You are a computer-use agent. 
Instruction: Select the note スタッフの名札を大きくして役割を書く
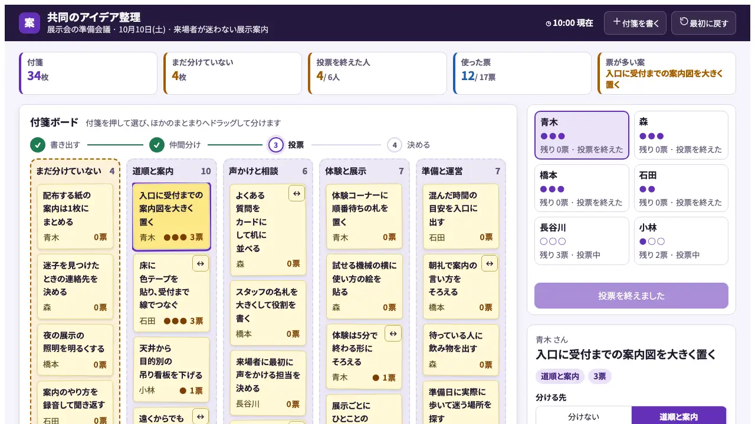pyautogui.click(x=268, y=313)
